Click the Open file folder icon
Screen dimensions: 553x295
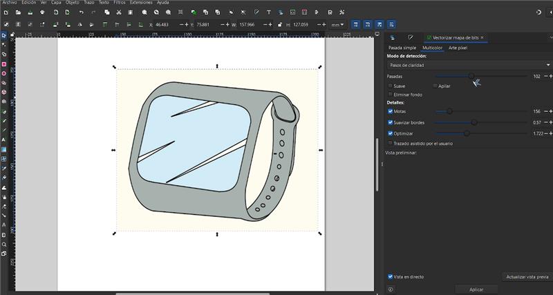tap(18, 12)
